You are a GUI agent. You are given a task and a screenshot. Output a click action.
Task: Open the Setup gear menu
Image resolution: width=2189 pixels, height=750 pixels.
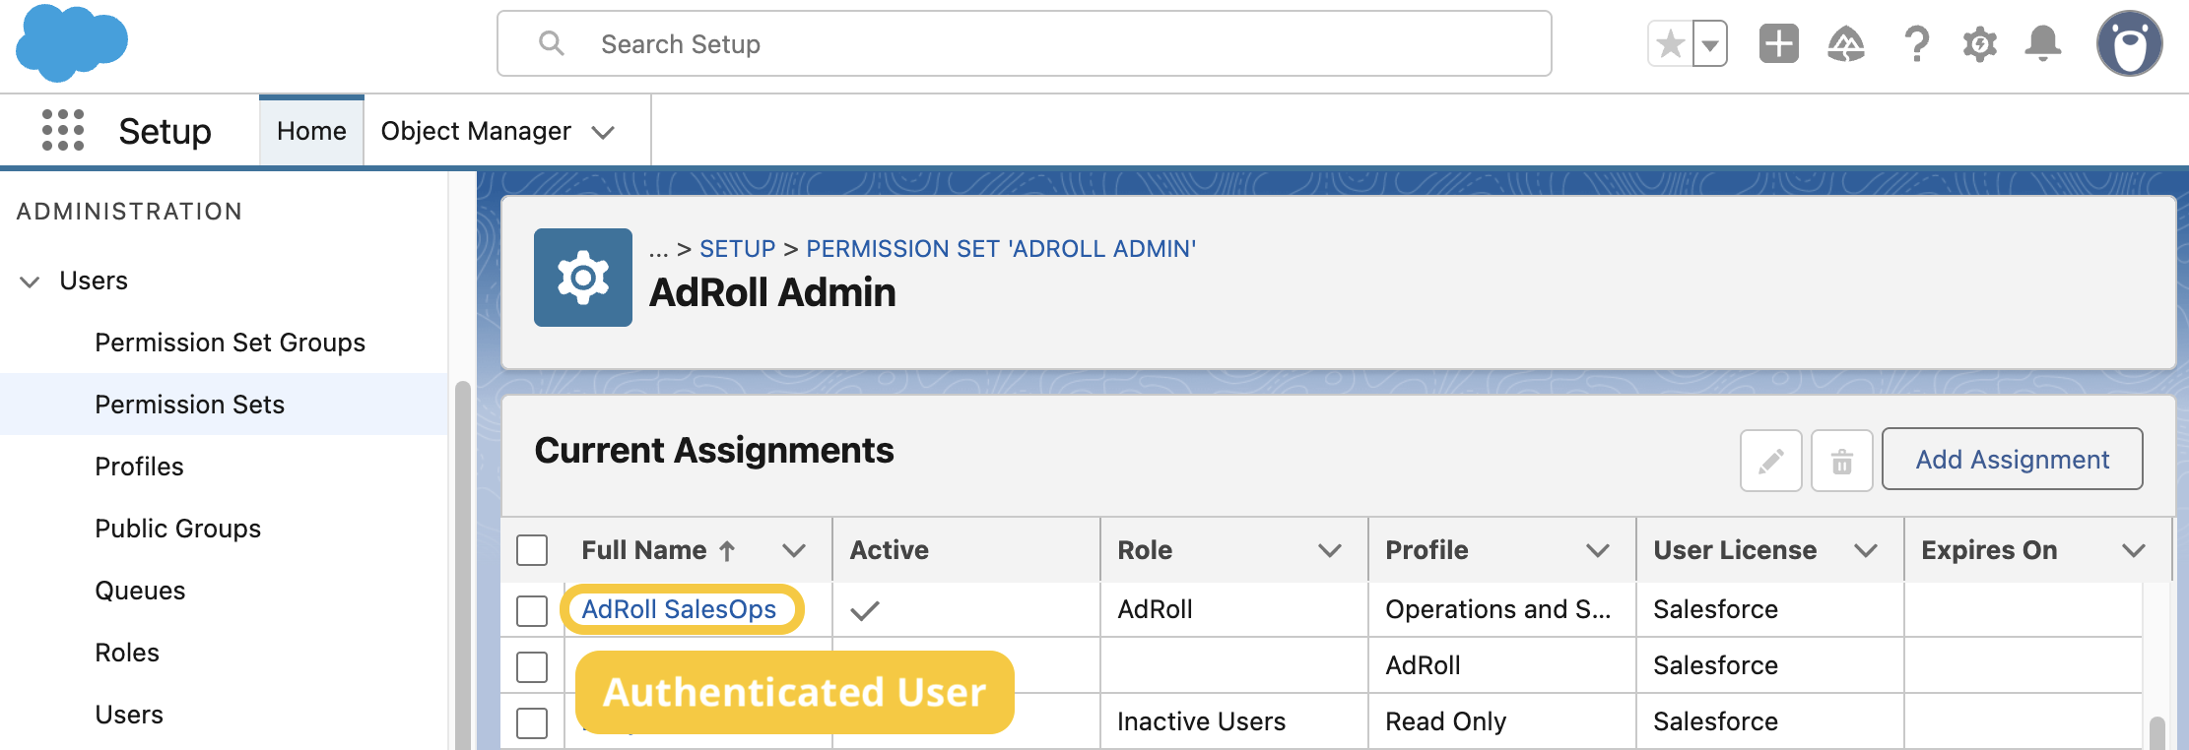pyautogui.click(x=1979, y=44)
